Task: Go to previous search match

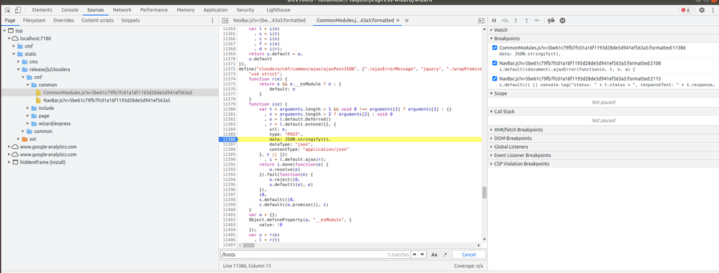Action: pos(414,254)
